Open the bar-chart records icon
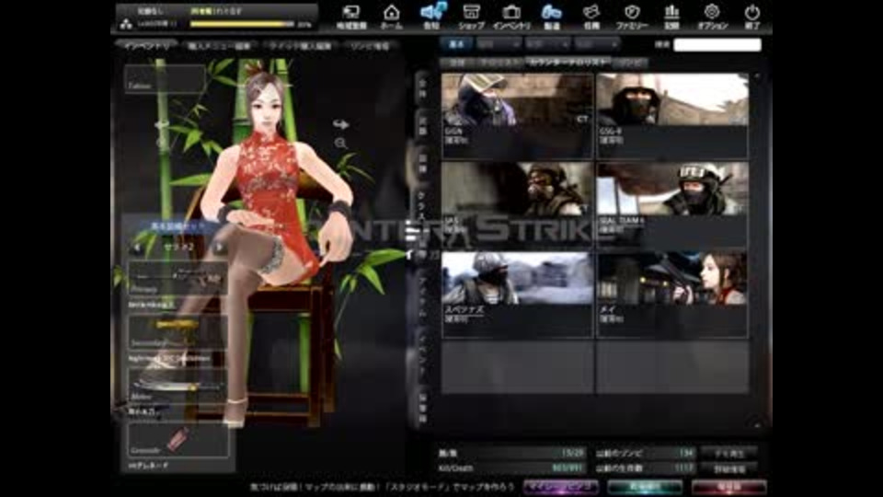 coord(671,16)
